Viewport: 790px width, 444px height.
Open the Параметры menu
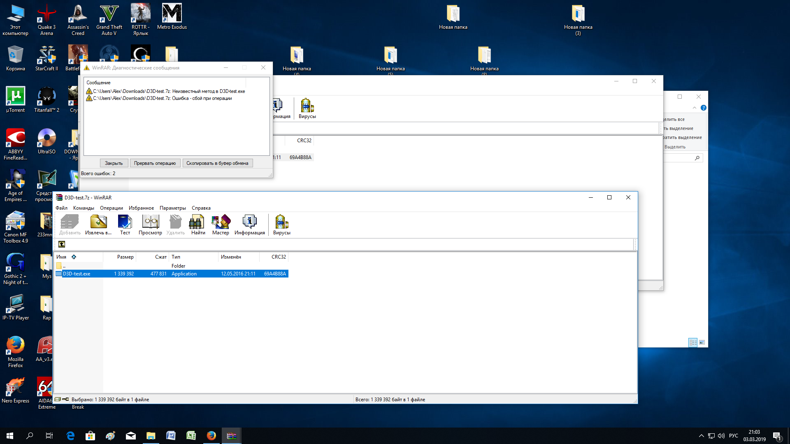click(172, 208)
